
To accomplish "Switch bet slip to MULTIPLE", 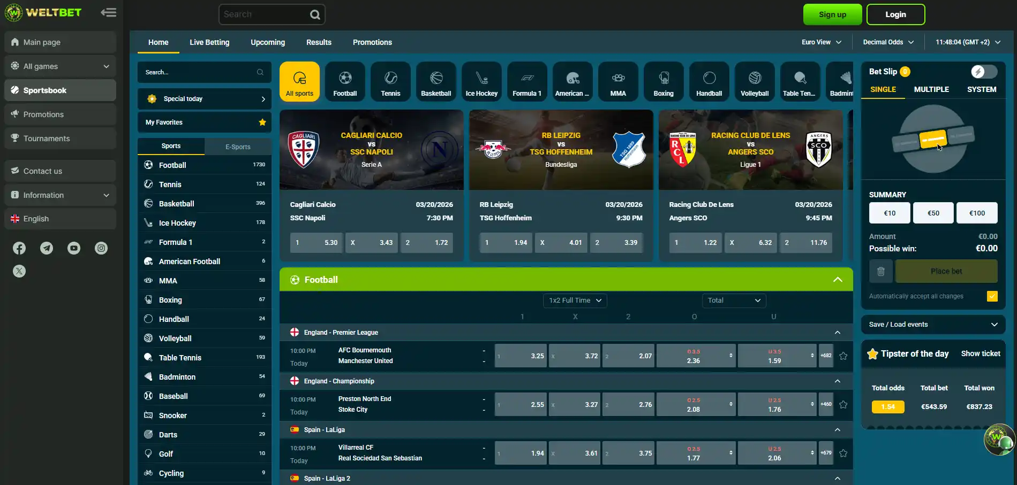I will pos(931,89).
